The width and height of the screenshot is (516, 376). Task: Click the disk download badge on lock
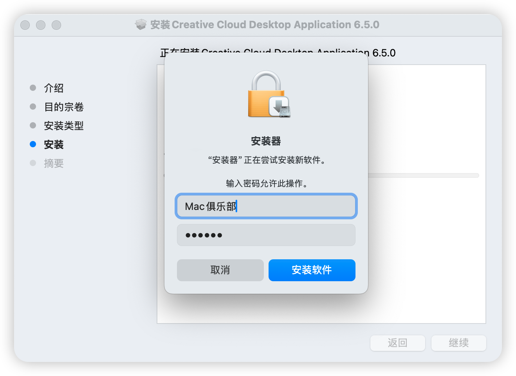(x=280, y=107)
